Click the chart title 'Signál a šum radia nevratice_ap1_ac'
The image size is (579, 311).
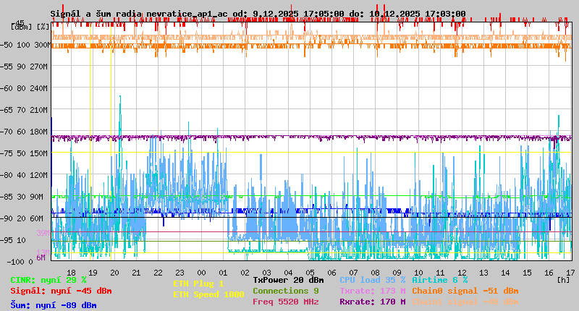[139, 14]
